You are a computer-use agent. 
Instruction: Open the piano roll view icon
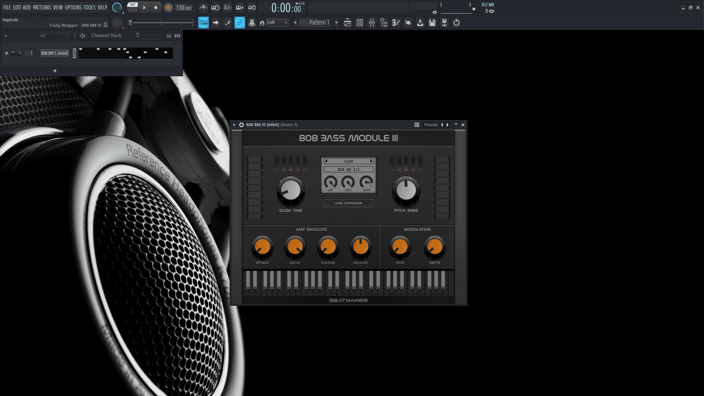tap(396, 23)
